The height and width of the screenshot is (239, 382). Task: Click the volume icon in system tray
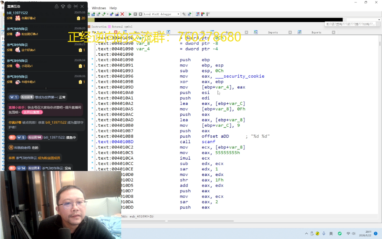(x=354, y=234)
